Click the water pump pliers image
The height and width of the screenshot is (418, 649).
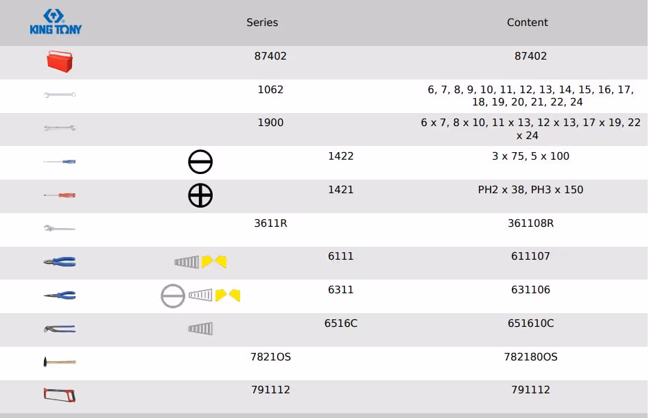tap(60, 329)
